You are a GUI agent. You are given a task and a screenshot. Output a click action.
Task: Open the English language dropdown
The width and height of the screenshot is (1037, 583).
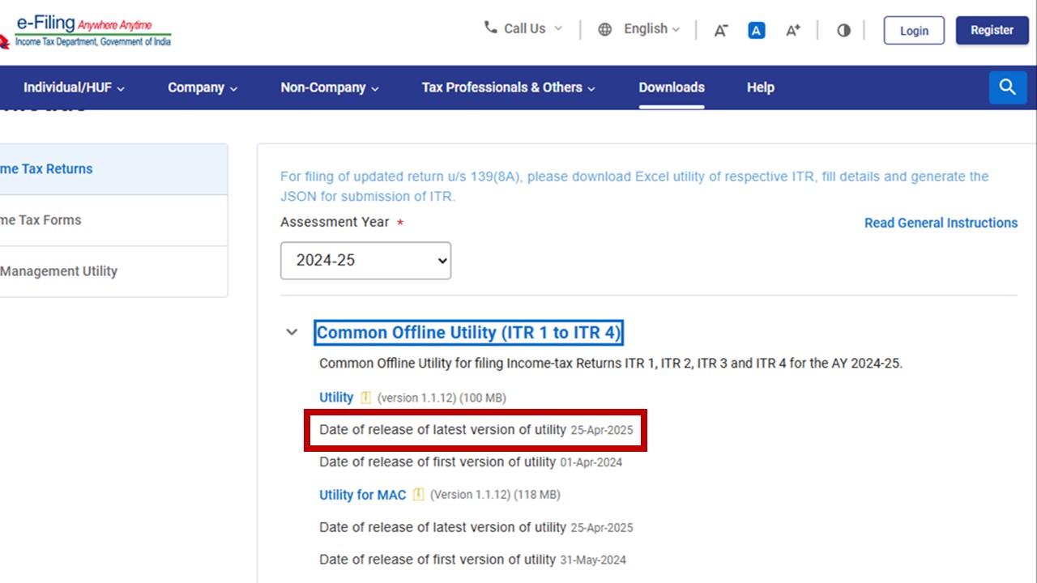coord(639,29)
